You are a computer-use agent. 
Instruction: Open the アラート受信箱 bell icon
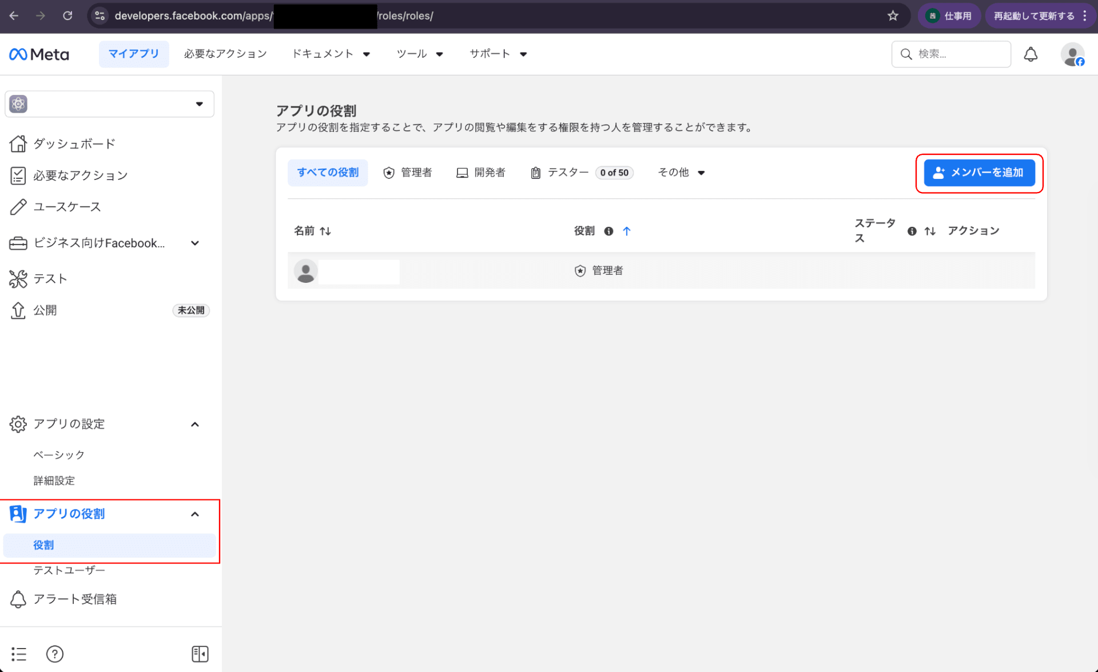18,599
